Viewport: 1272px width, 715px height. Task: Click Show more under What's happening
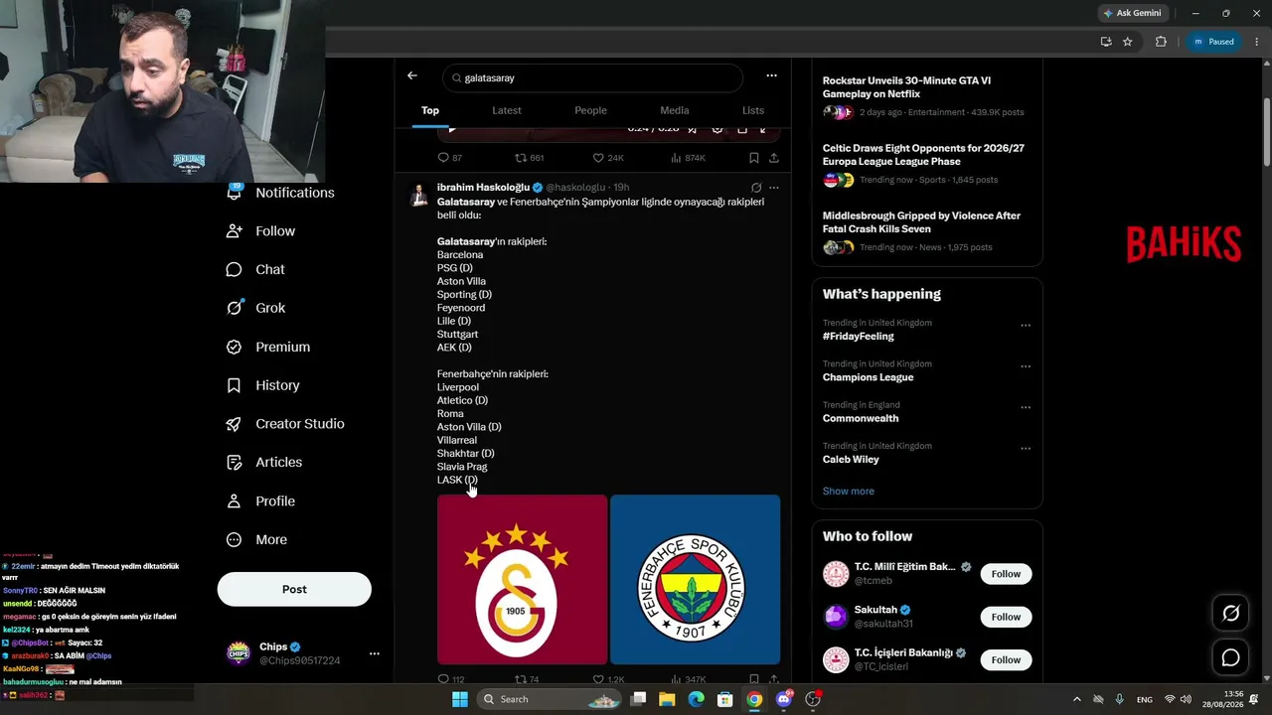click(849, 491)
